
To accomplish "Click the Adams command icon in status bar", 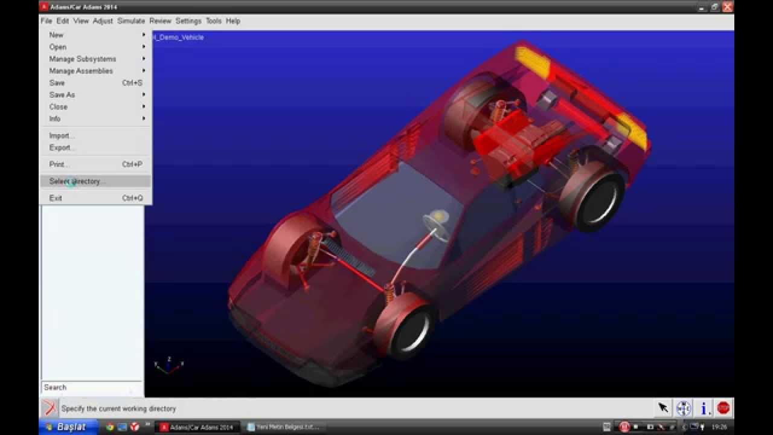I will click(x=49, y=408).
